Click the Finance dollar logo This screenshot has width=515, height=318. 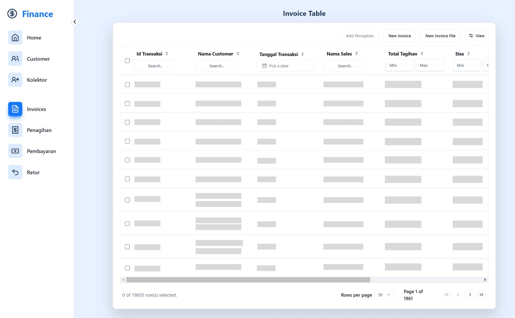click(12, 14)
